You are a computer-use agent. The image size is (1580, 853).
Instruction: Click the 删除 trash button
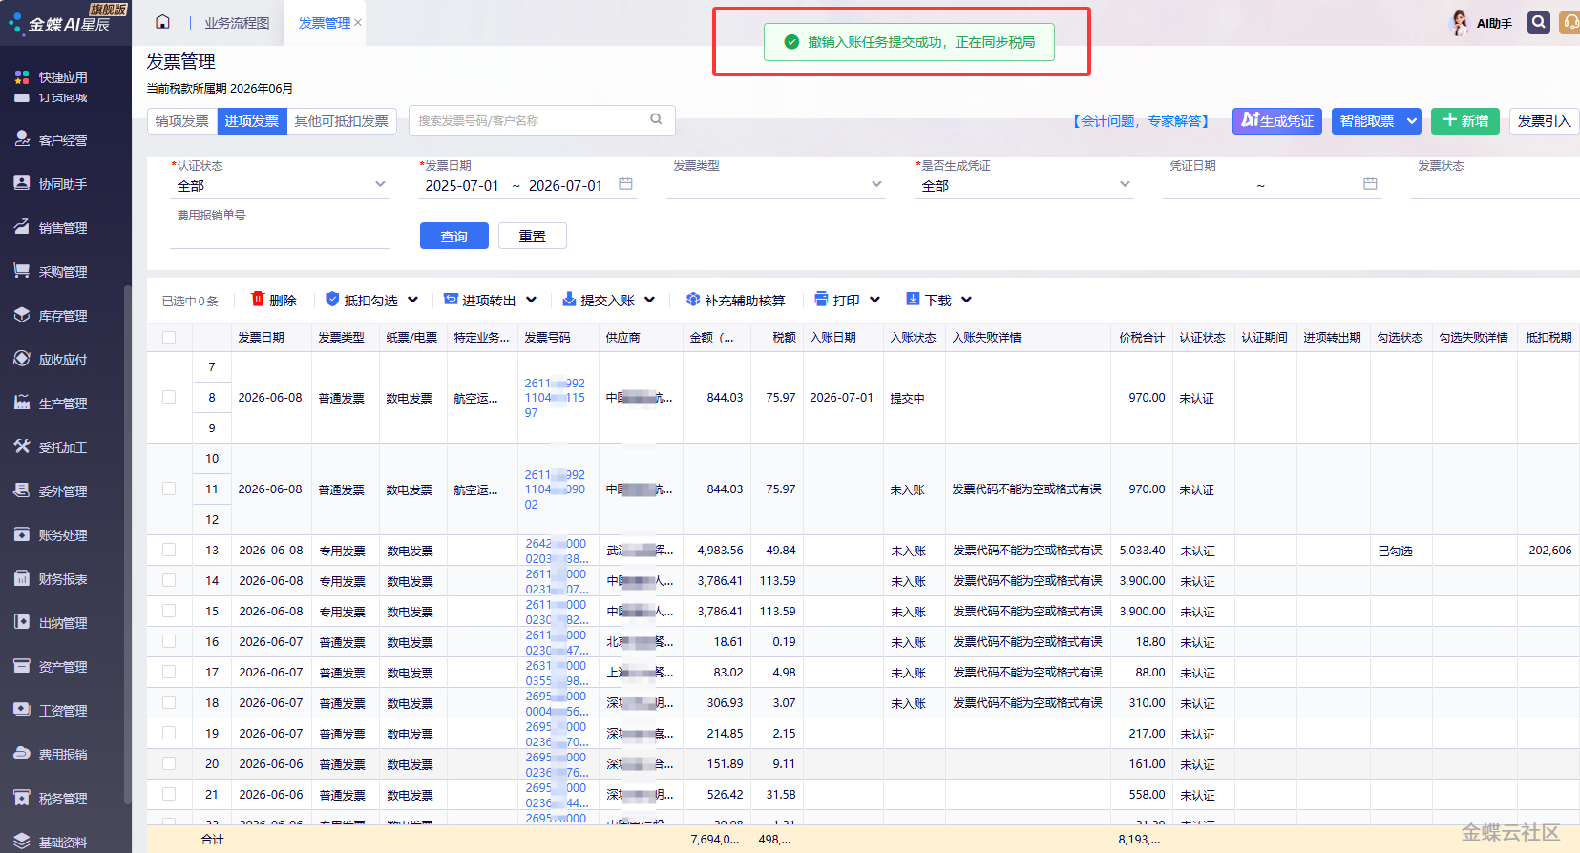273,300
